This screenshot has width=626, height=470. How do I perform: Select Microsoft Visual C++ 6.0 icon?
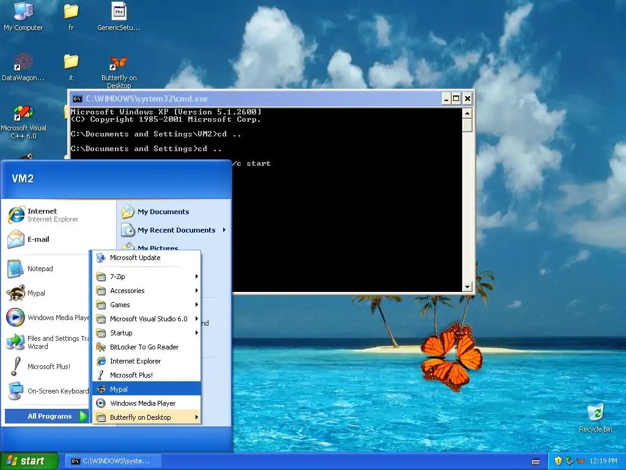point(24,122)
